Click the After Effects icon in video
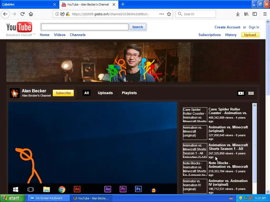Viewport: 270px width, 202px height. (108, 189)
